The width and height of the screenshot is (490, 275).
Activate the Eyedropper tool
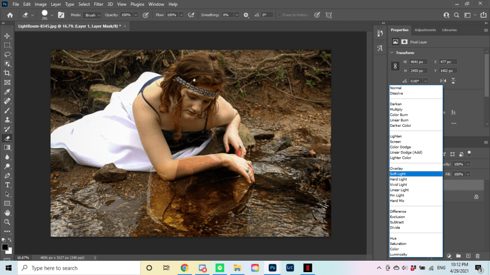pyautogui.click(x=7, y=92)
